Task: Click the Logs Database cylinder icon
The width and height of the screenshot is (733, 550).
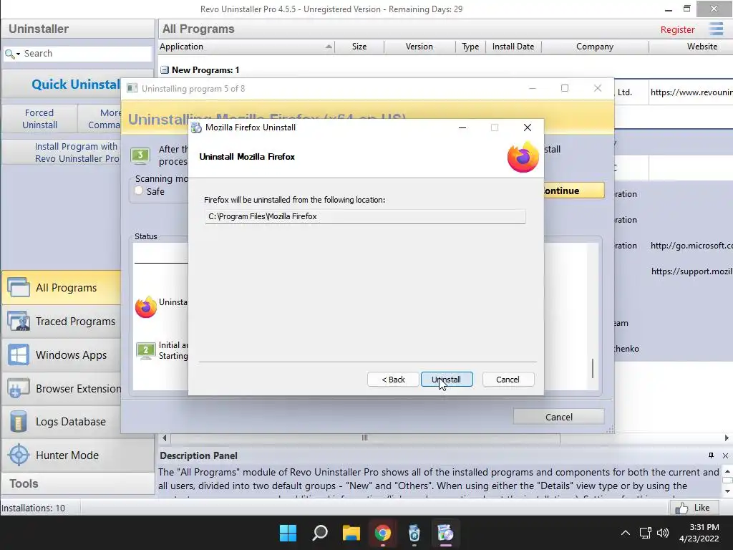Action: coord(18,421)
